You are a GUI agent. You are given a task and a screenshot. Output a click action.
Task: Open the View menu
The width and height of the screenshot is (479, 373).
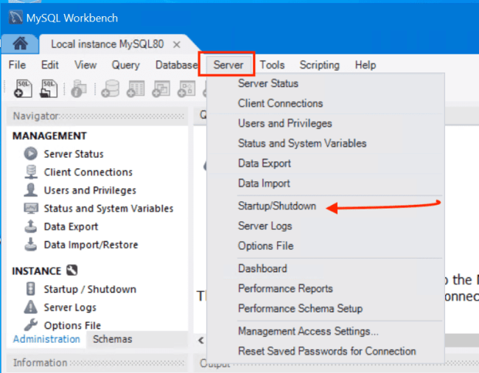coord(85,65)
